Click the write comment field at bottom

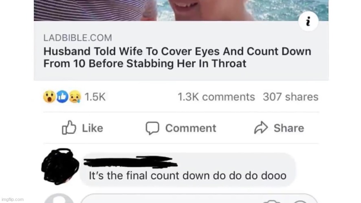(199, 199)
